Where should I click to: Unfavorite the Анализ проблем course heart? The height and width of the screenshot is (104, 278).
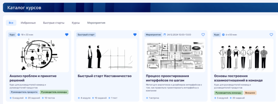(x=67, y=35)
